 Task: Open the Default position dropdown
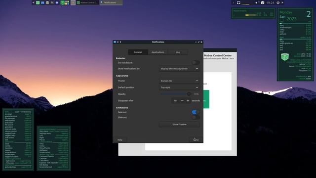(x=179, y=88)
